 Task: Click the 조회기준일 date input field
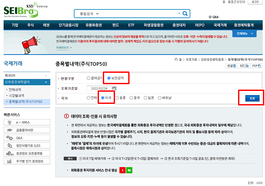(x=99, y=88)
